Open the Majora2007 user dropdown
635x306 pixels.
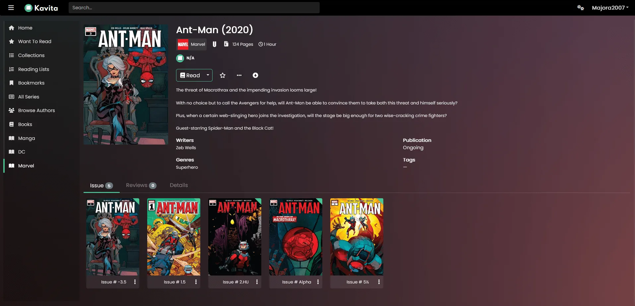point(610,8)
